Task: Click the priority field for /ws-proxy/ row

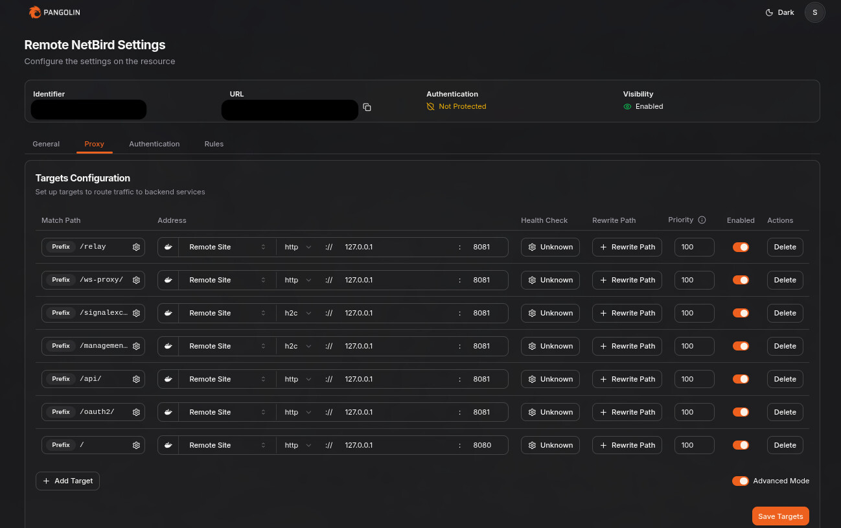Action: (x=694, y=280)
